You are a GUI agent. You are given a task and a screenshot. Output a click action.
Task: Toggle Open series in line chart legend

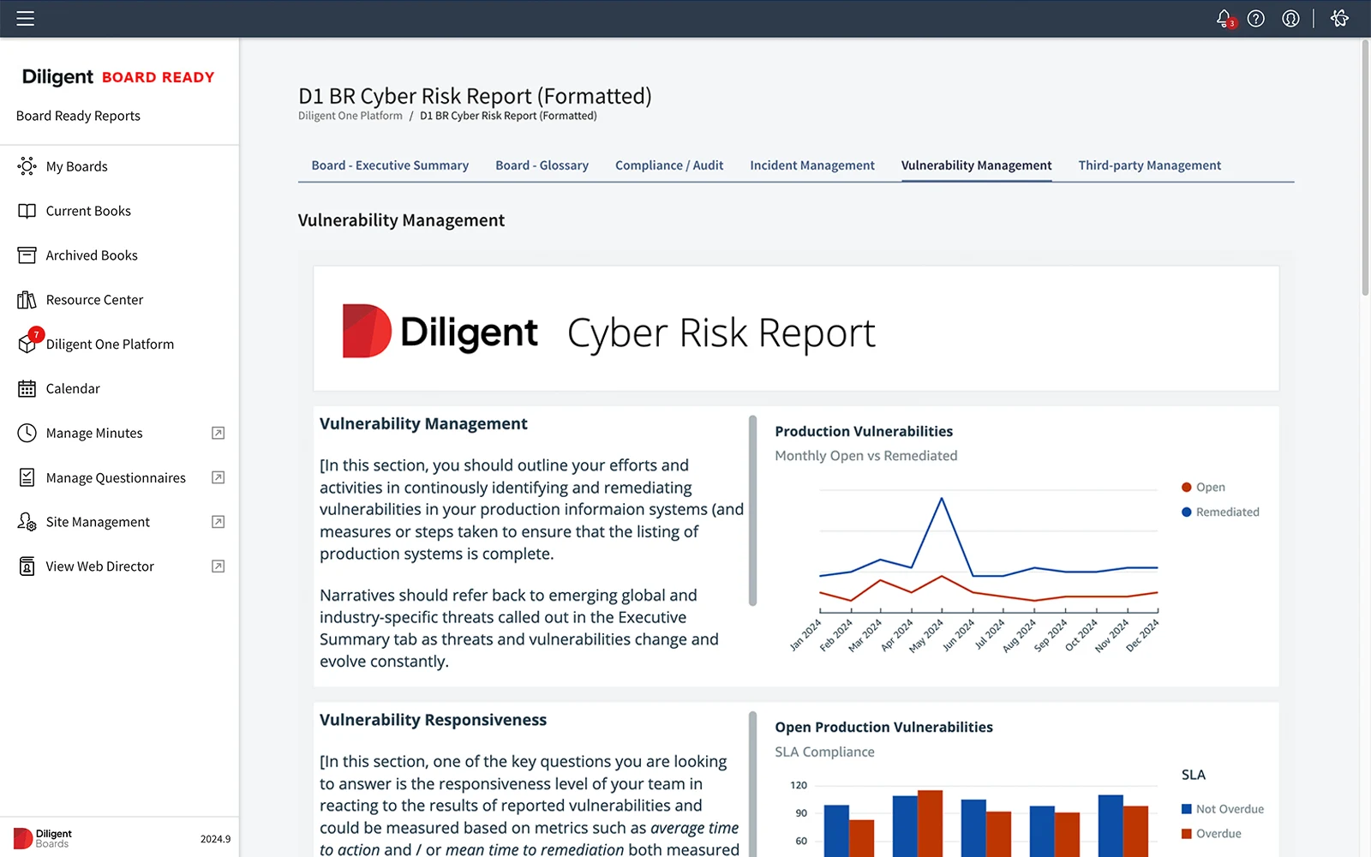pos(1203,488)
